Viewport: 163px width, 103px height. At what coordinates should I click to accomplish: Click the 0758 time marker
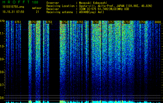(127, 22)
